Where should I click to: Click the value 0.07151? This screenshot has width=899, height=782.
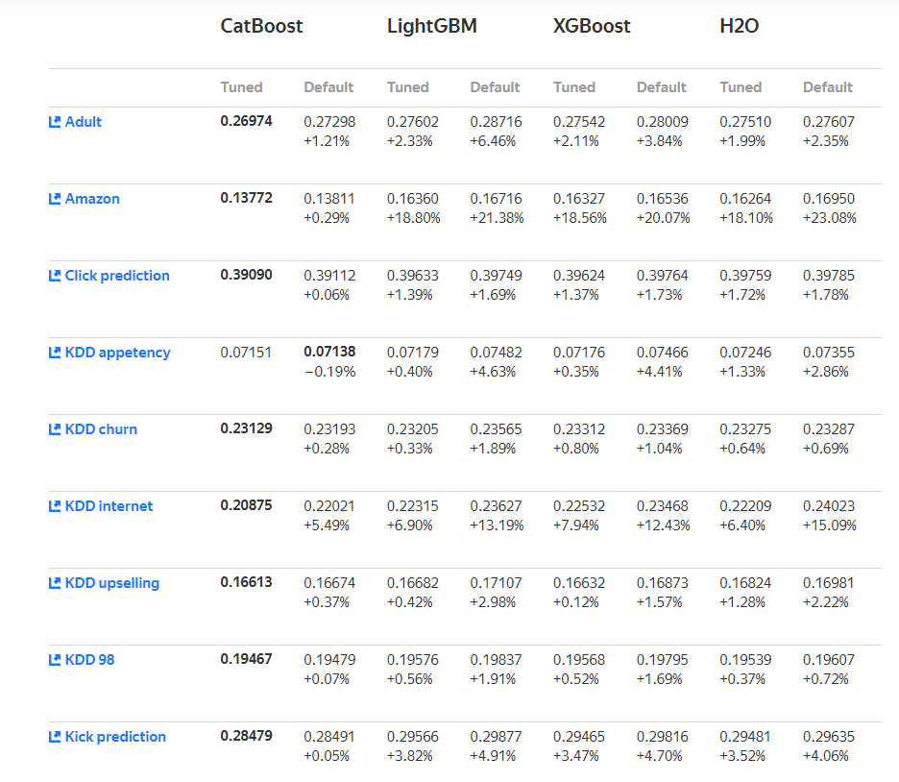(x=246, y=353)
